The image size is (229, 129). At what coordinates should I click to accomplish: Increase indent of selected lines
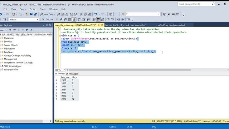coord(123,19)
